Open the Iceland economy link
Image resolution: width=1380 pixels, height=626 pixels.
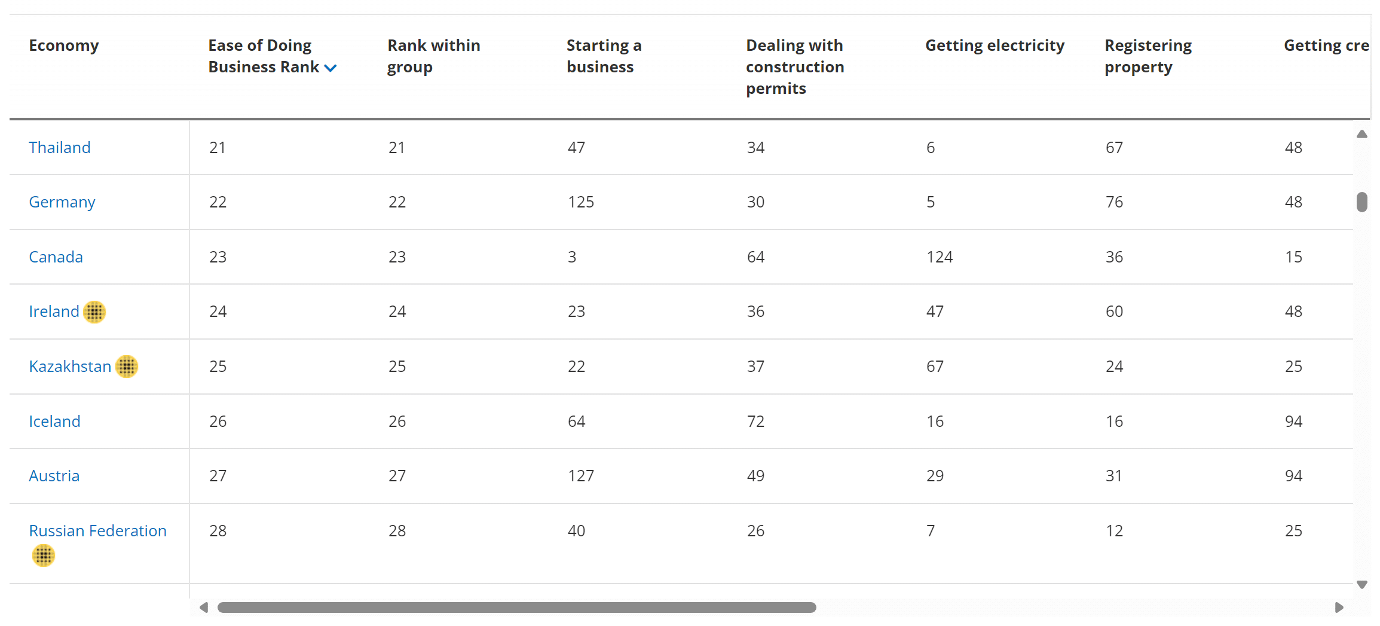tap(54, 422)
